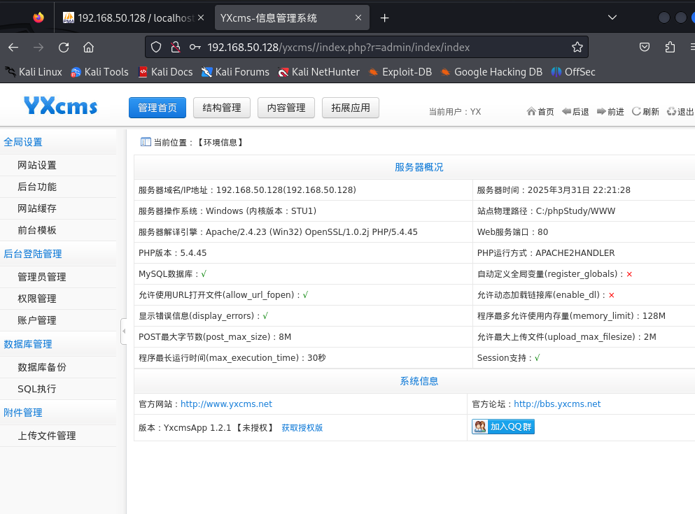Open Google Hacking DB bookmark
Image resolution: width=695 pixels, height=514 pixels.
491,72
